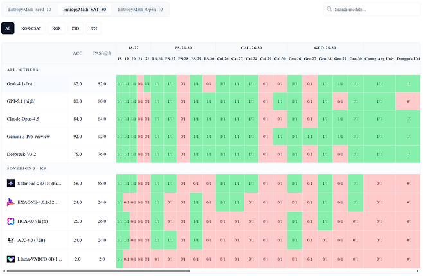This screenshot has height=276, width=423.
Task: Click Solar-Pro-2's Cal-28 result cell
Action: tap(251, 184)
